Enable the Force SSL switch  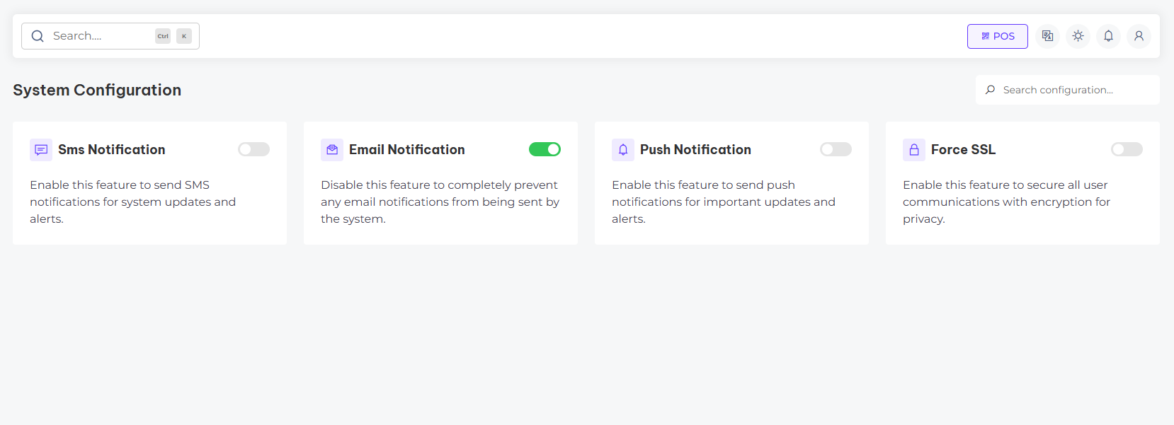click(1127, 149)
